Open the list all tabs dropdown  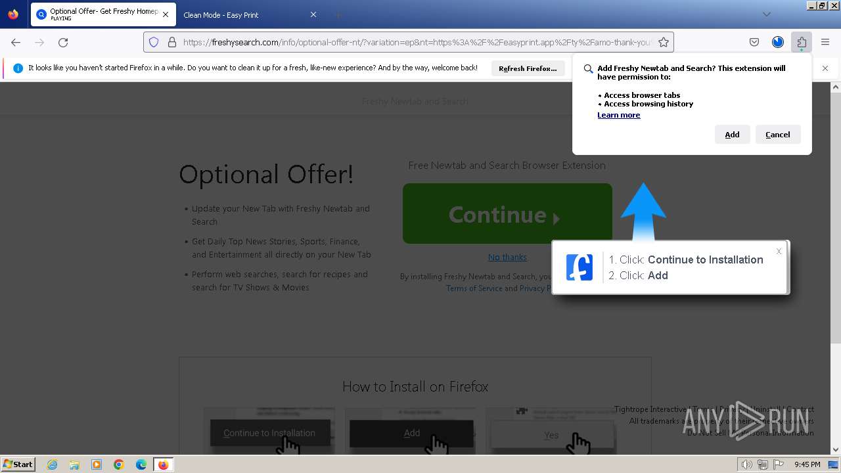[766, 14]
